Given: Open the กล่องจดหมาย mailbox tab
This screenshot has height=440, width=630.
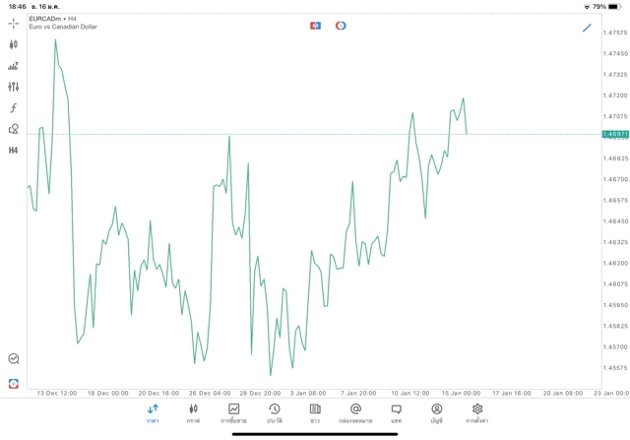Looking at the screenshot, I should click(x=355, y=413).
